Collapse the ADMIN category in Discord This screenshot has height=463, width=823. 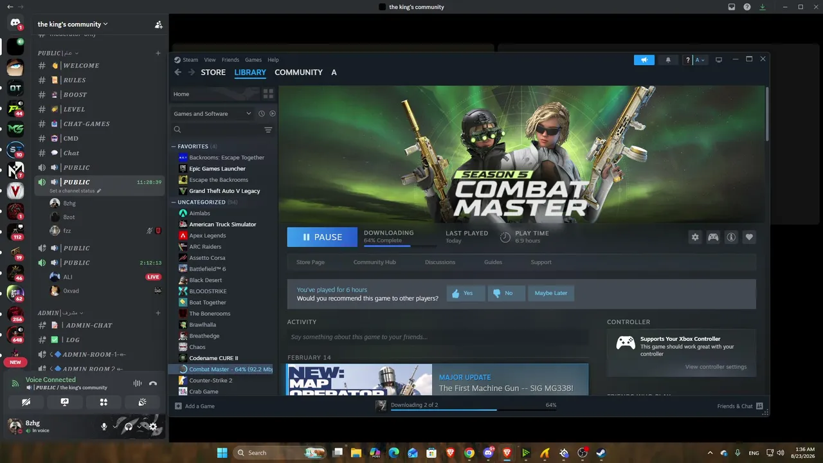[62, 313]
